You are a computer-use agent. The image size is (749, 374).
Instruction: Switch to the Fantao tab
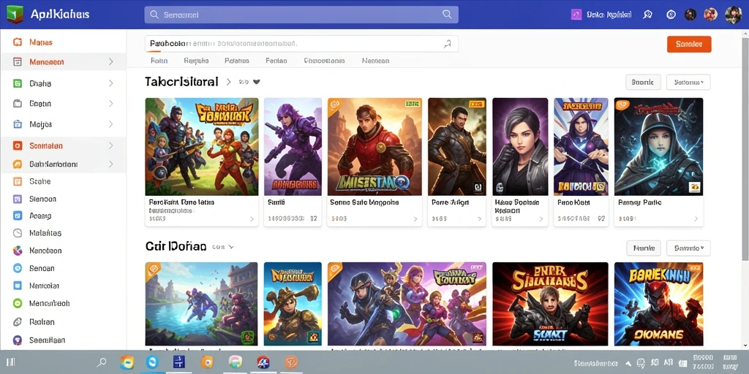[276, 61]
